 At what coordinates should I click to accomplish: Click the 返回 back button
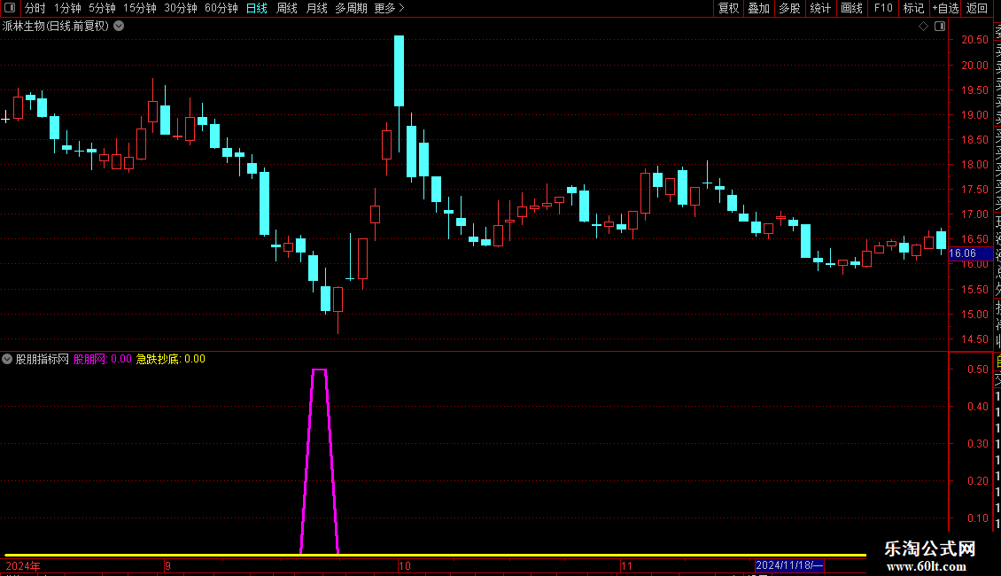pos(977,8)
